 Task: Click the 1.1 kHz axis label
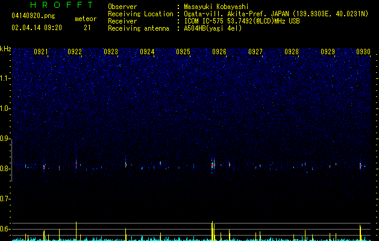(x=5, y=78)
